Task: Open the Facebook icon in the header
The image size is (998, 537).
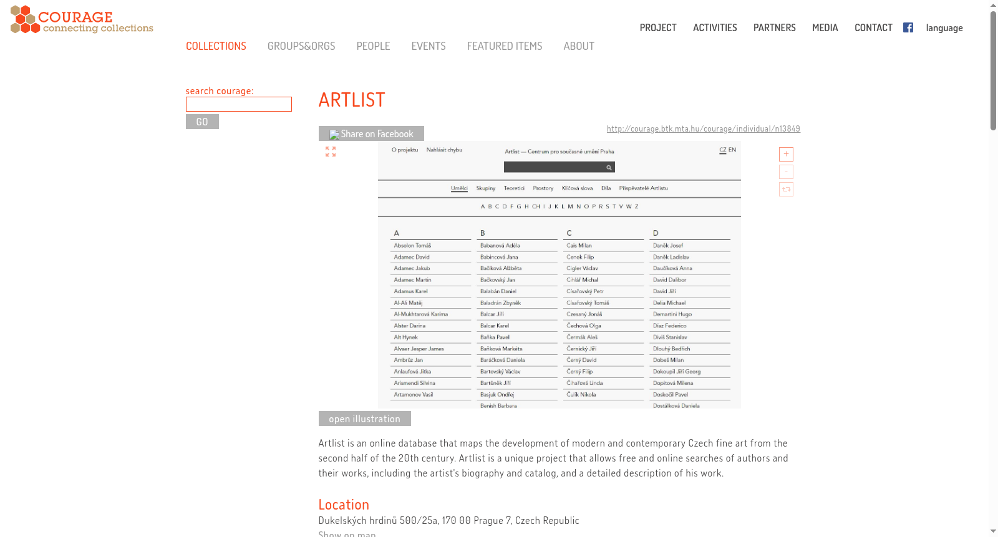Action: 908,27
